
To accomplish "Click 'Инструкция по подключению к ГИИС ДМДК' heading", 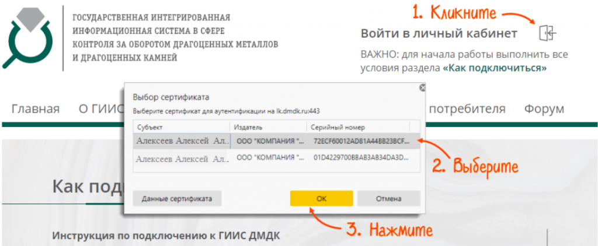I will (166, 236).
